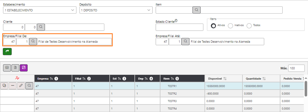Open the Item search magnifier
Image resolution: width=308 pixels, height=112 pixels.
click(196, 10)
